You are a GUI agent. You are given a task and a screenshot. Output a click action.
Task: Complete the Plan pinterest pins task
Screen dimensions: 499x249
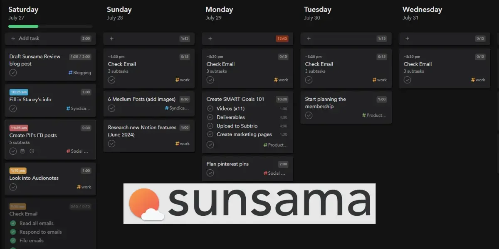tap(210, 173)
